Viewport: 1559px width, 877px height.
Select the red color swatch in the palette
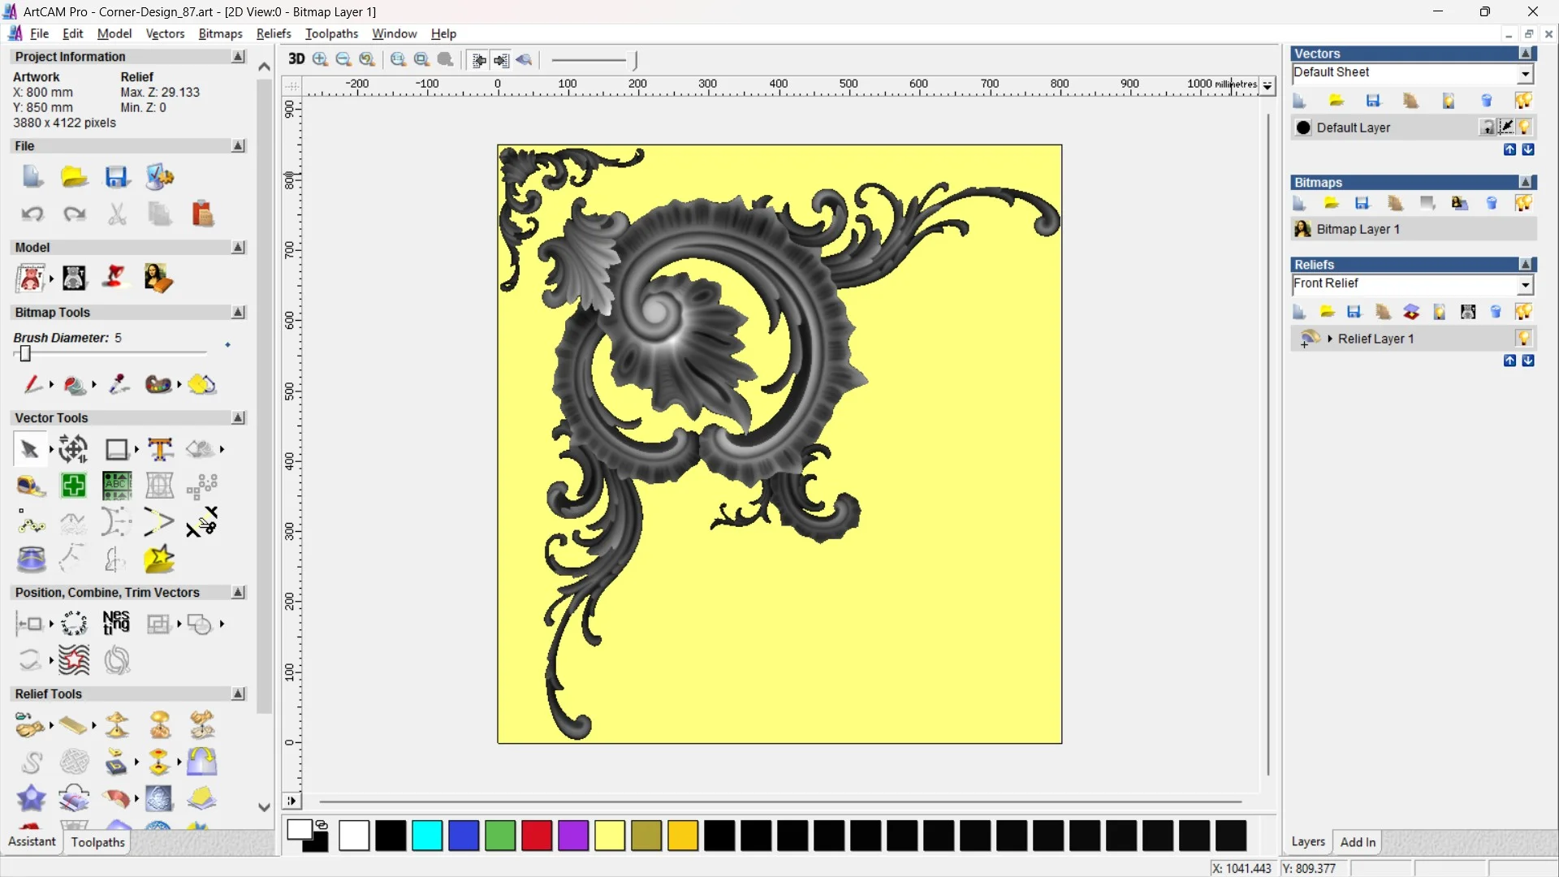[536, 836]
